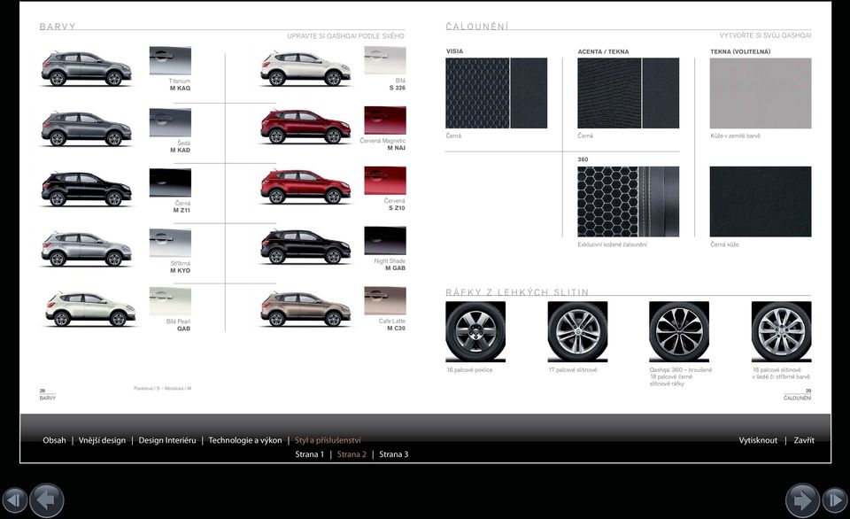This screenshot has height=519, width=850.
Task: Select the Styl a příslušenství section
Action: point(328,440)
